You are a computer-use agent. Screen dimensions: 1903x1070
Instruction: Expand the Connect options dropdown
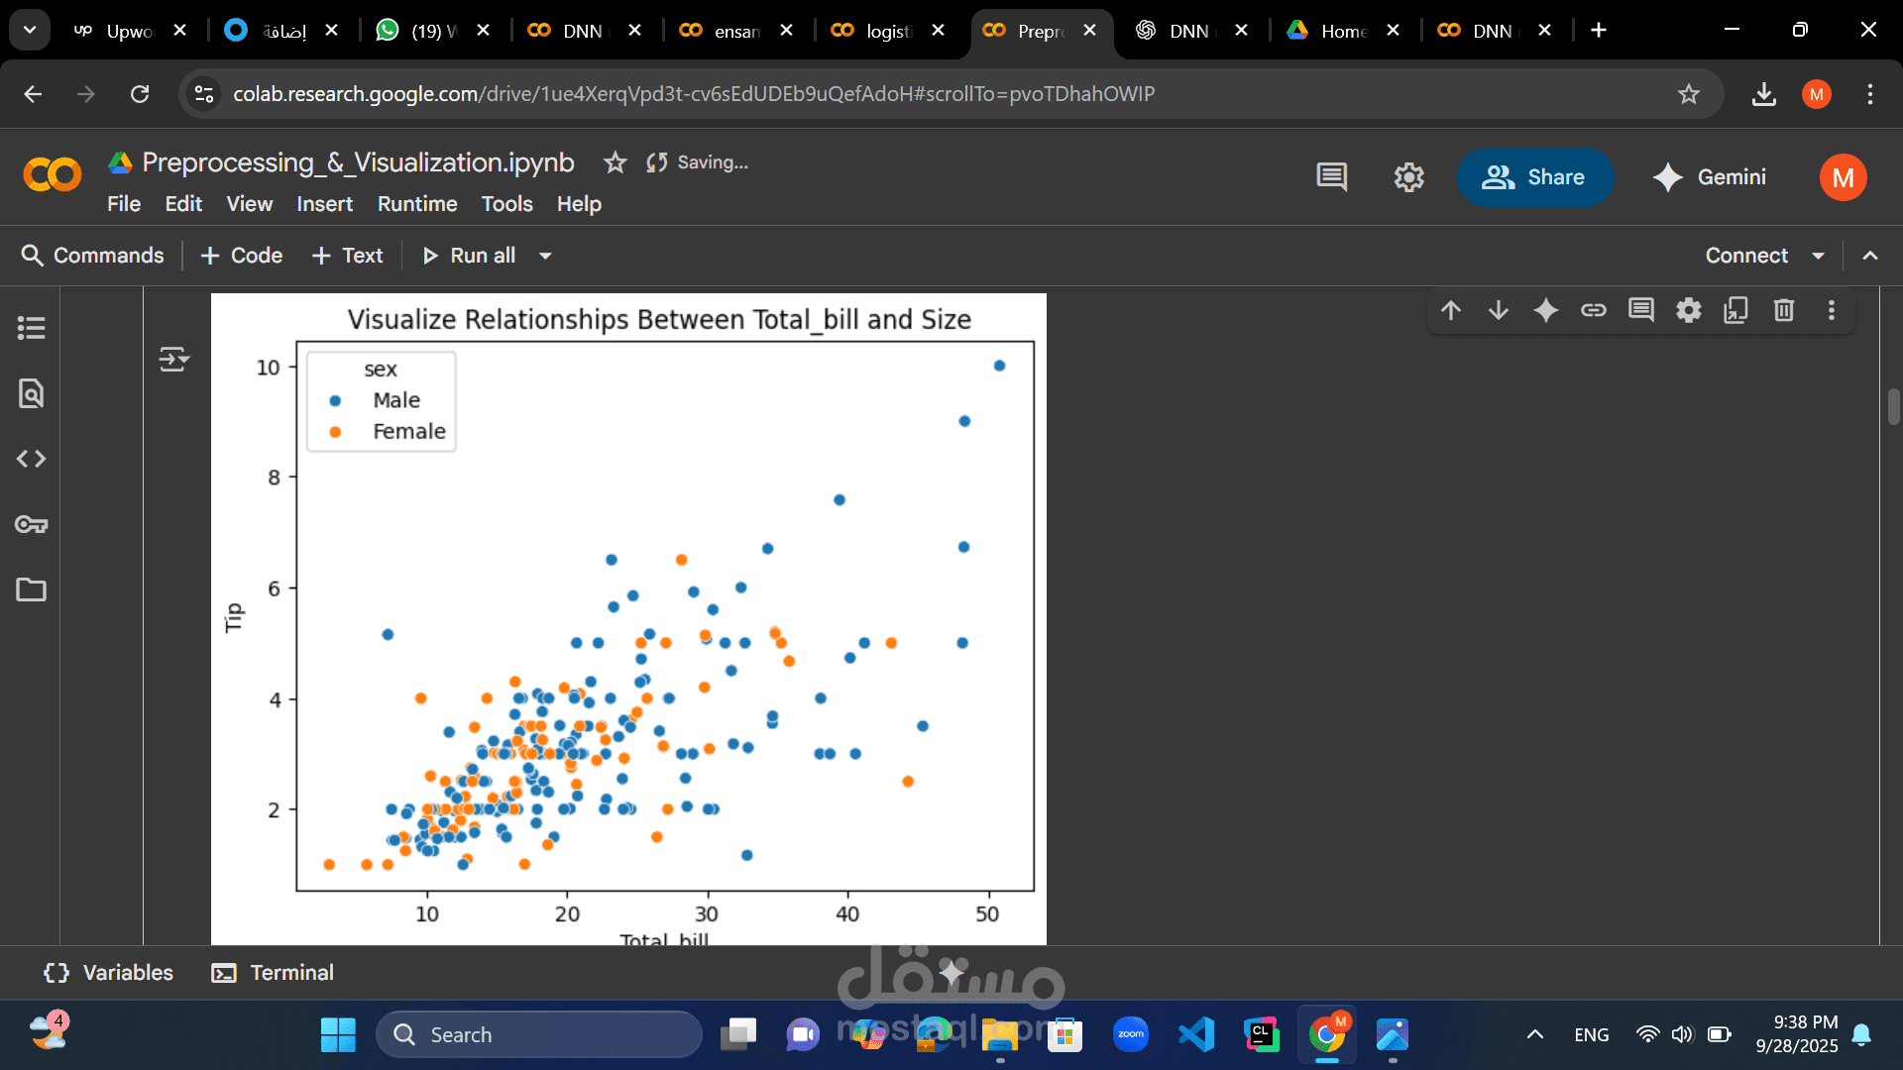1819,255
